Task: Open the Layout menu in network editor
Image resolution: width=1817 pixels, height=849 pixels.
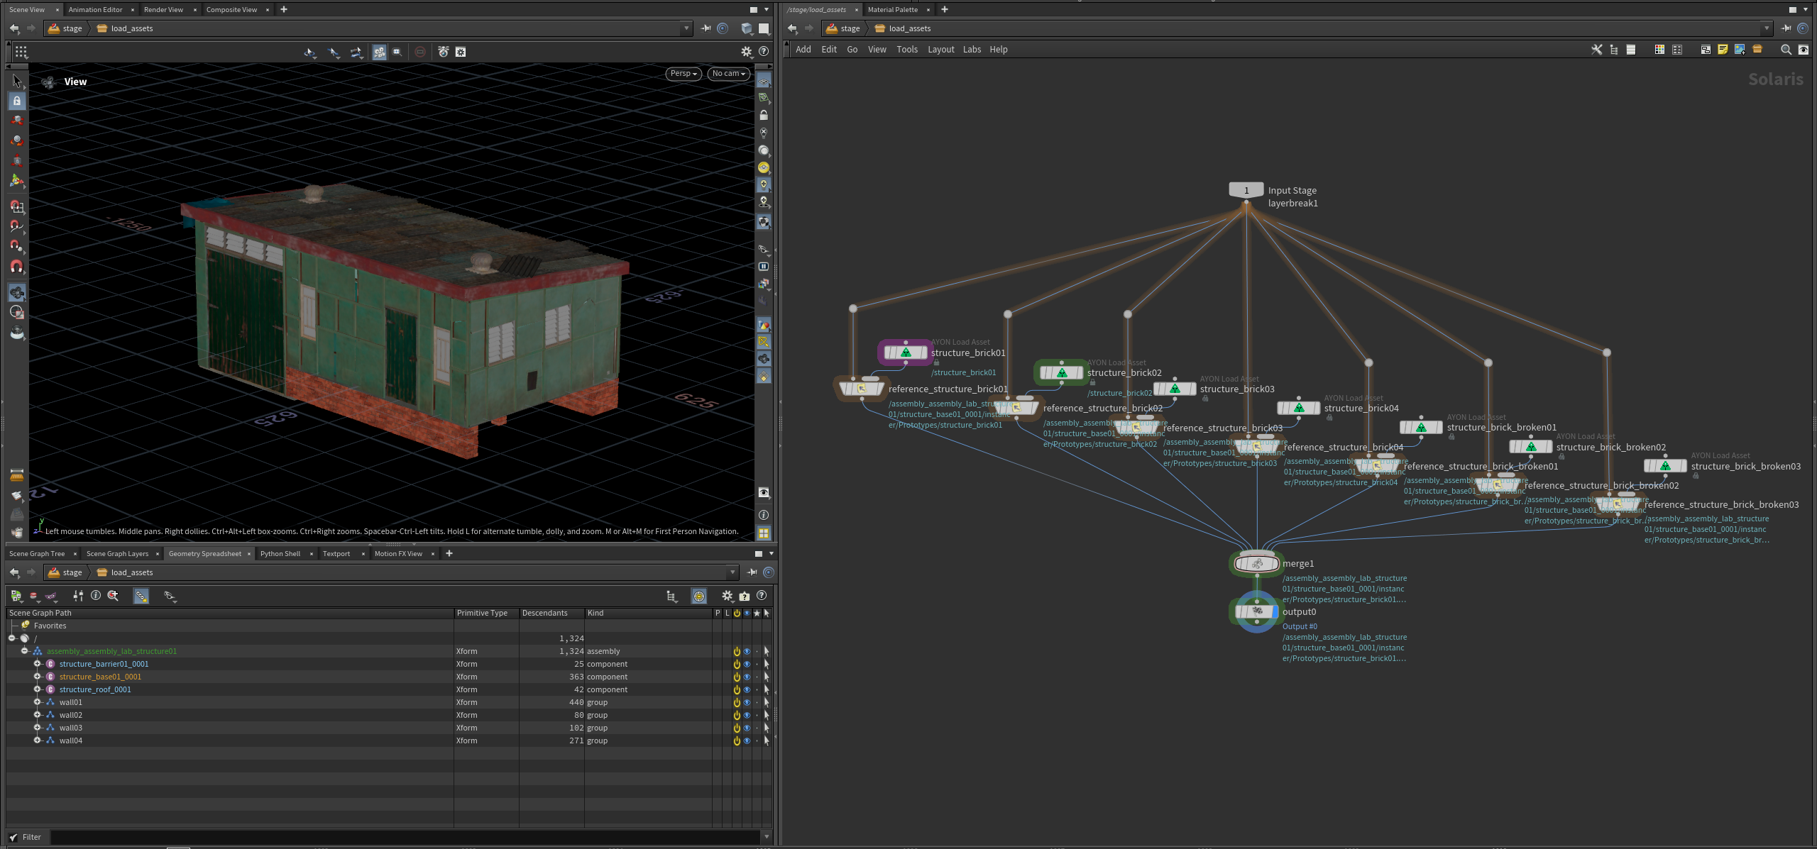Action: (940, 50)
